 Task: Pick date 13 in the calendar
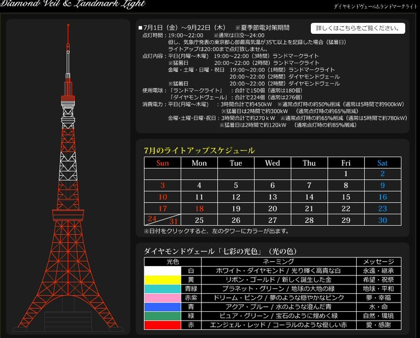pos(273,197)
